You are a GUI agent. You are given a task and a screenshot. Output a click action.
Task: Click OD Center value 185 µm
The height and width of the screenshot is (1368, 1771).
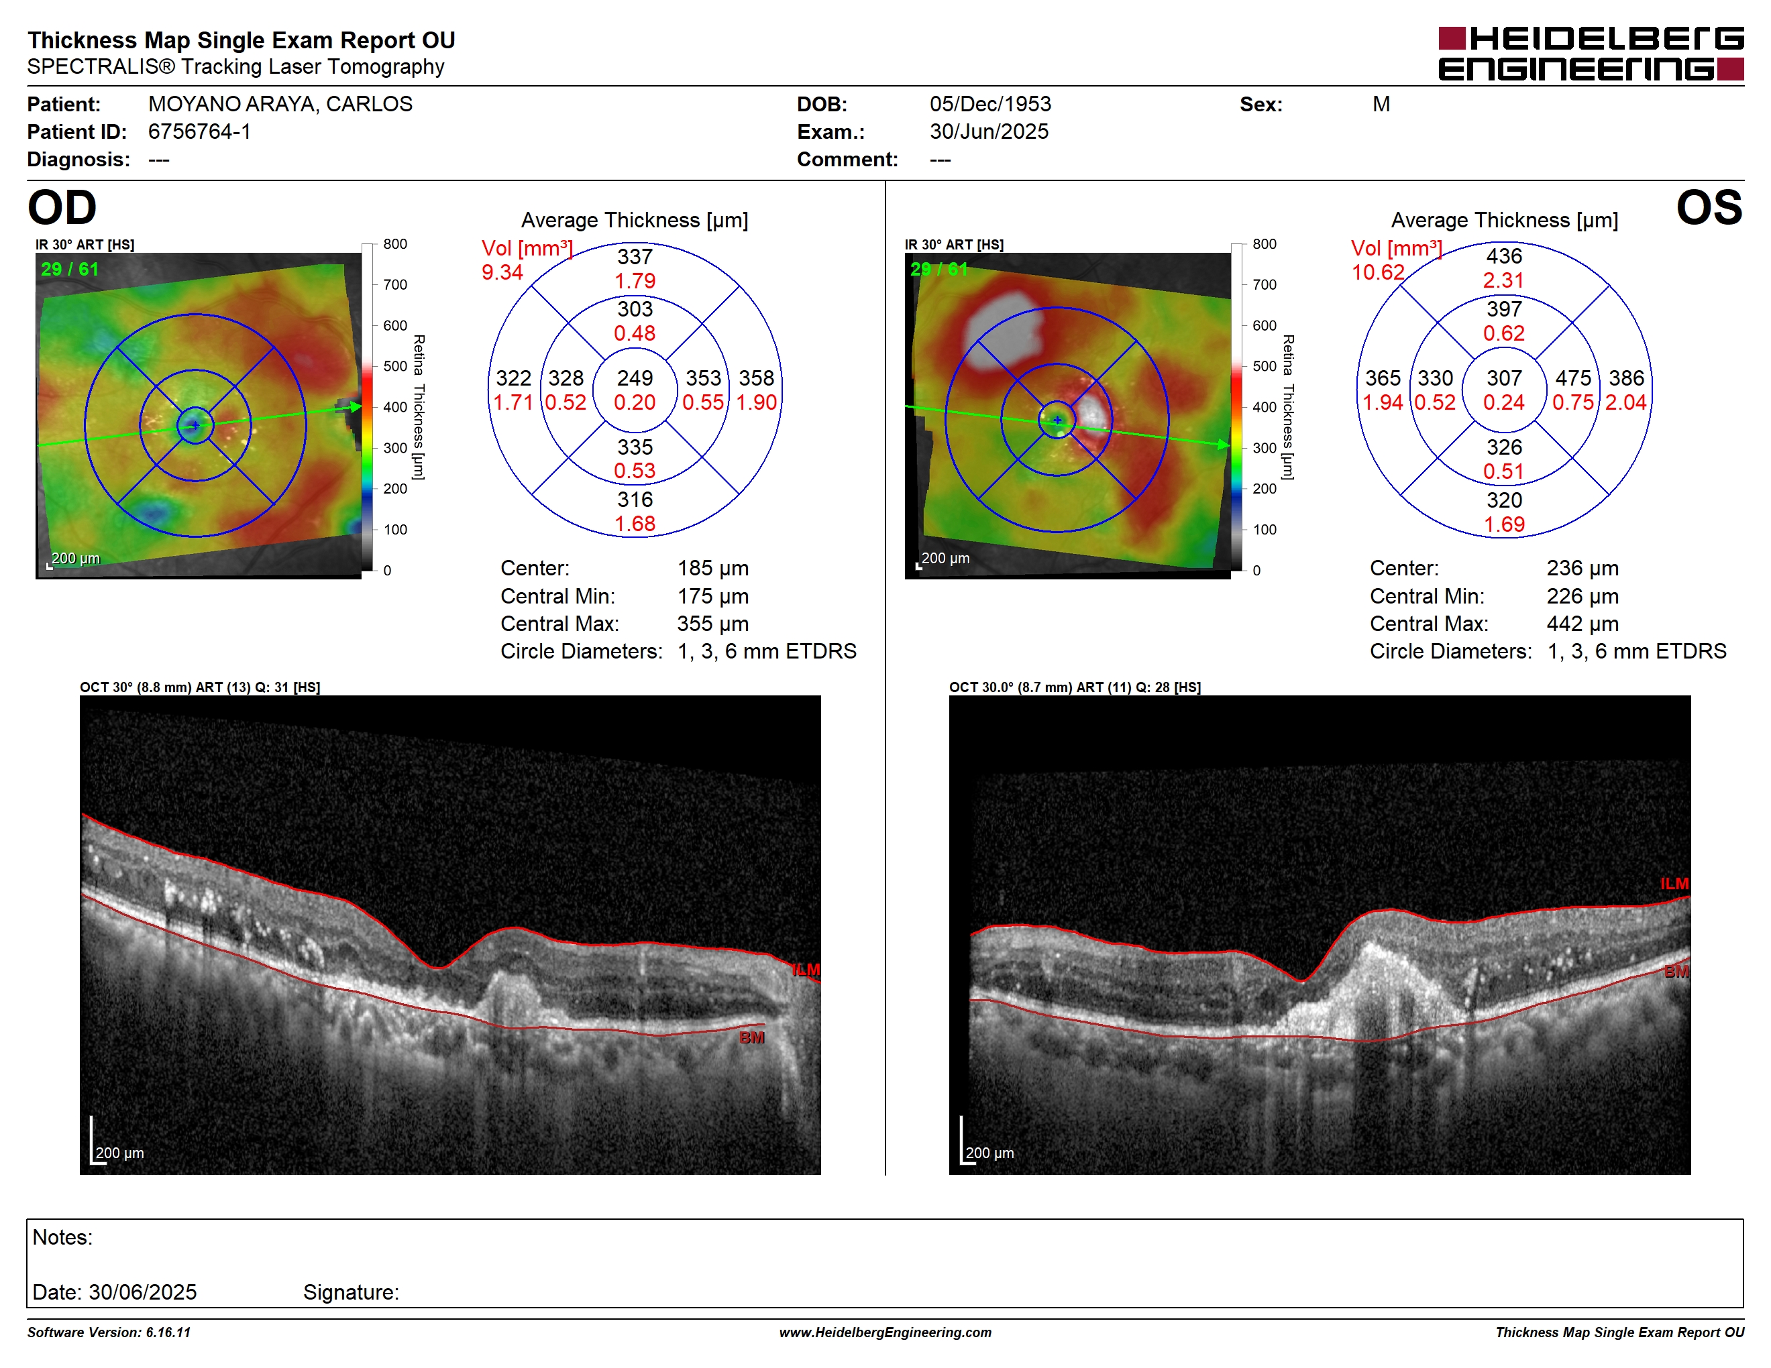pyautogui.click(x=713, y=568)
